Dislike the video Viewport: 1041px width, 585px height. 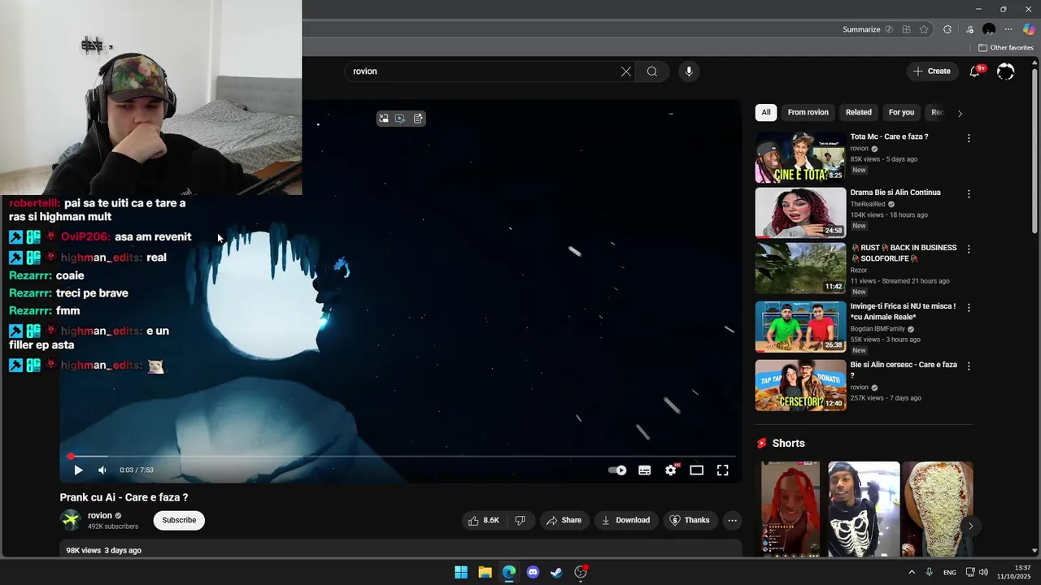coord(520,520)
